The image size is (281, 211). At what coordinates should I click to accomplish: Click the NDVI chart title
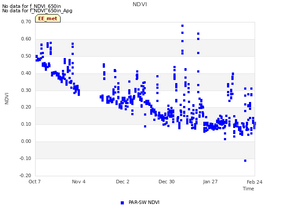pyautogui.click(x=140, y=4)
